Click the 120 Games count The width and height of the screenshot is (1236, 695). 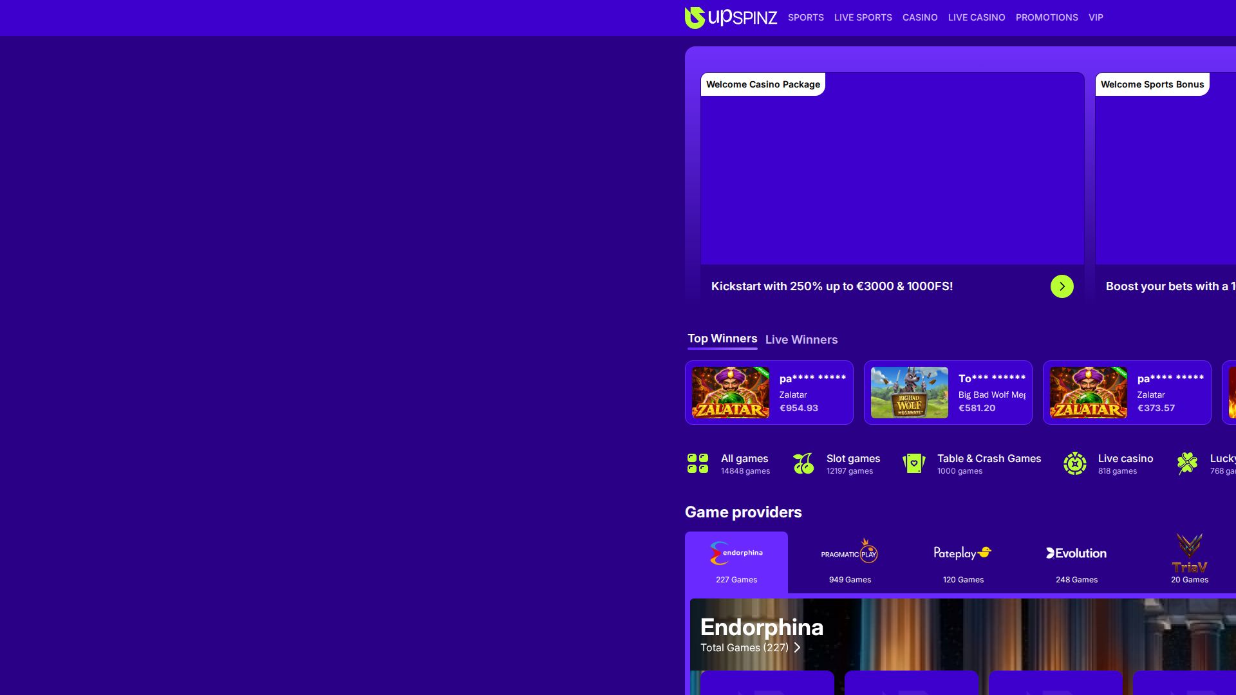click(963, 580)
